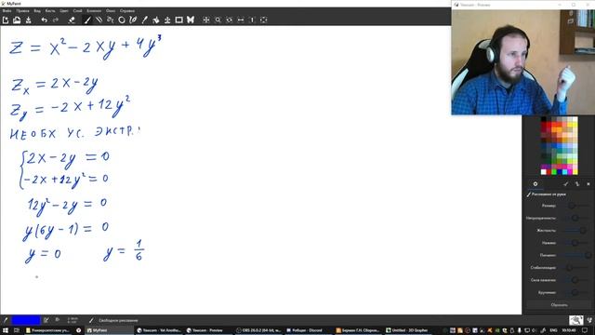This screenshot has height=335, width=595.
Task: Click the Сбросить reset button
Action: [x=559, y=304]
